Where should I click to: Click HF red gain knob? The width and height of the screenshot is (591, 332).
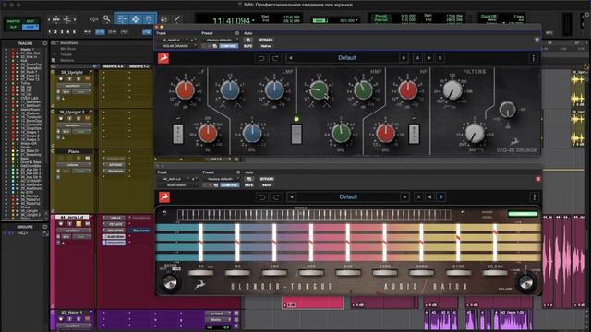[x=408, y=90]
